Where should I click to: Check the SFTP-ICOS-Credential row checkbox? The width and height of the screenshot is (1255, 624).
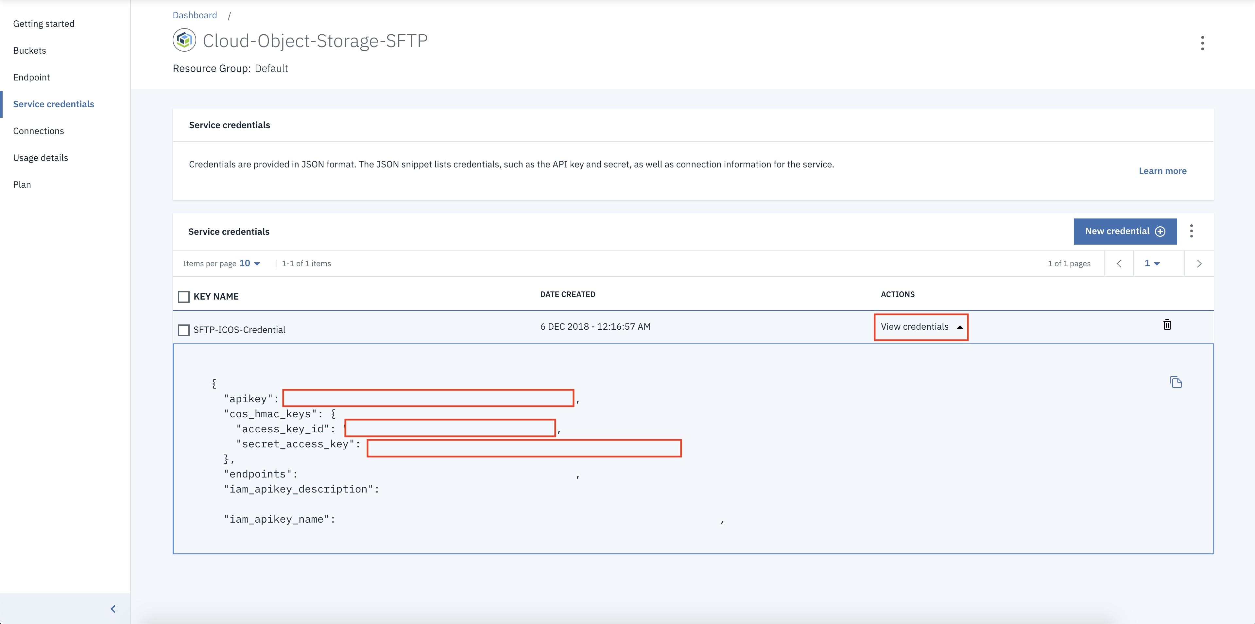184,330
